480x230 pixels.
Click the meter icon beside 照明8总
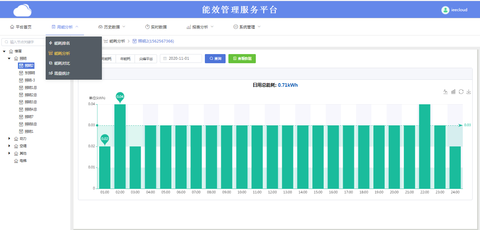coord(21,124)
